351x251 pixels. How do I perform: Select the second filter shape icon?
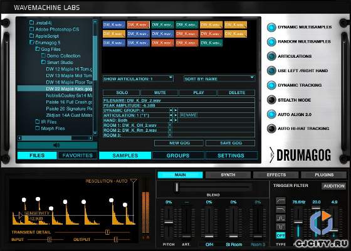click(281, 210)
